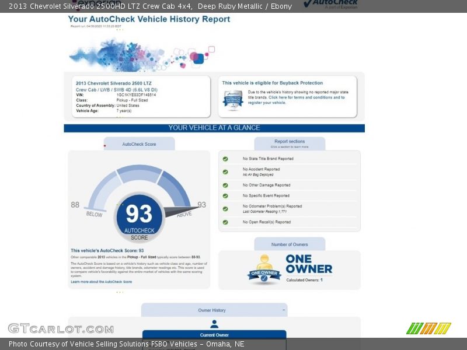Screen dimensions: 467x350
Task: Click the striped color logo at bottom right
Action: pyautogui.click(x=428, y=328)
